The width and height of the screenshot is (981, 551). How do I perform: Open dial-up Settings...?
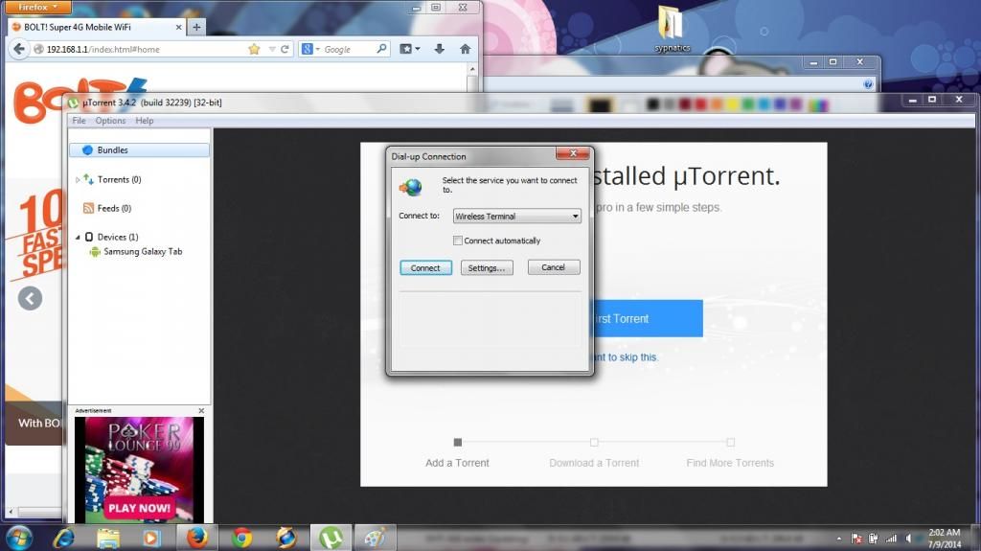[487, 268]
